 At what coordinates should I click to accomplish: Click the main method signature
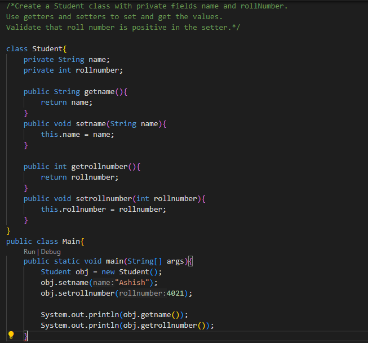(108, 261)
